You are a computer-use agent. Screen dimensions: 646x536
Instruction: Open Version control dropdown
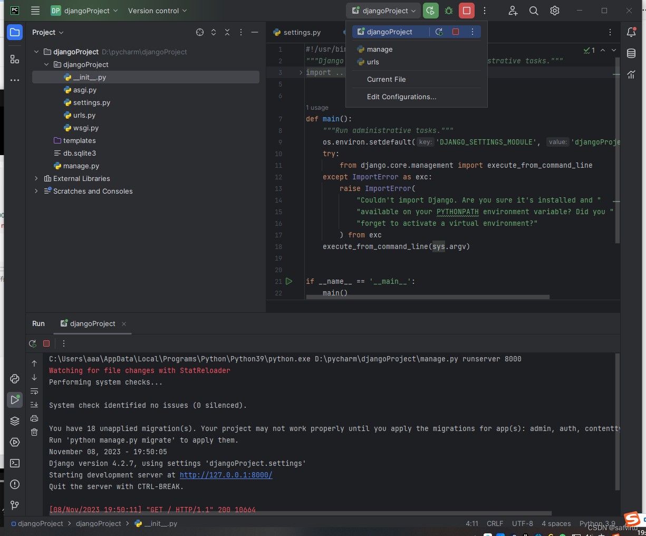pyautogui.click(x=157, y=11)
